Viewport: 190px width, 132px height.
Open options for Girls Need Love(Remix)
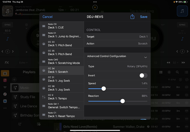click(x=187, y=127)
